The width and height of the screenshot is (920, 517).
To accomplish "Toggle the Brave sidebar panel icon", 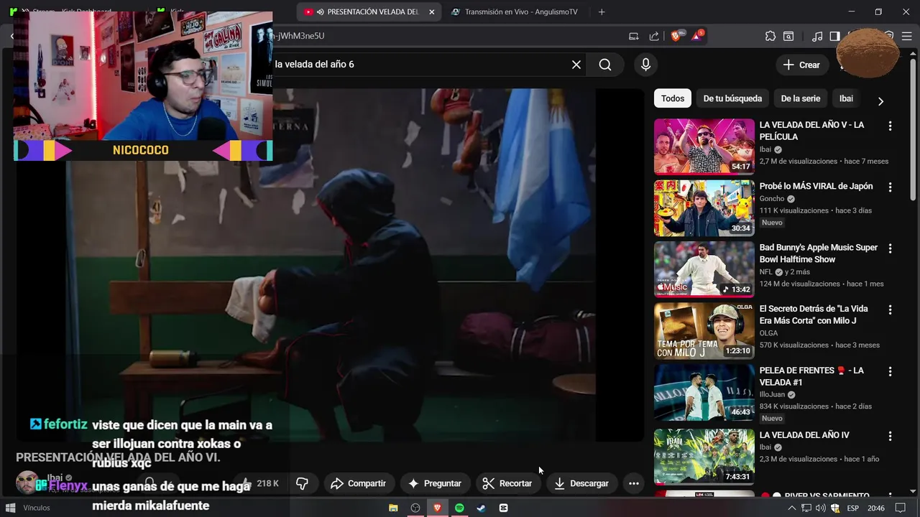I will tap(834, 36).
